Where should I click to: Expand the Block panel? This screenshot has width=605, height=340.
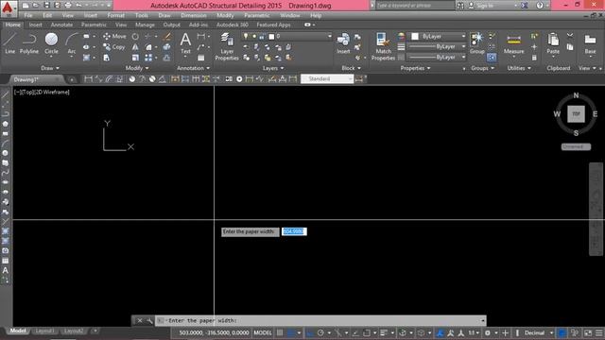click(351, 68)
